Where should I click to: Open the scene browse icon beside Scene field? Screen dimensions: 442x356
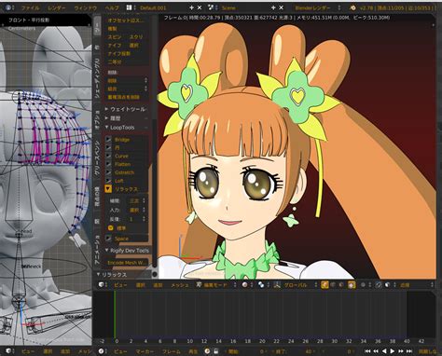pos(213,7)
